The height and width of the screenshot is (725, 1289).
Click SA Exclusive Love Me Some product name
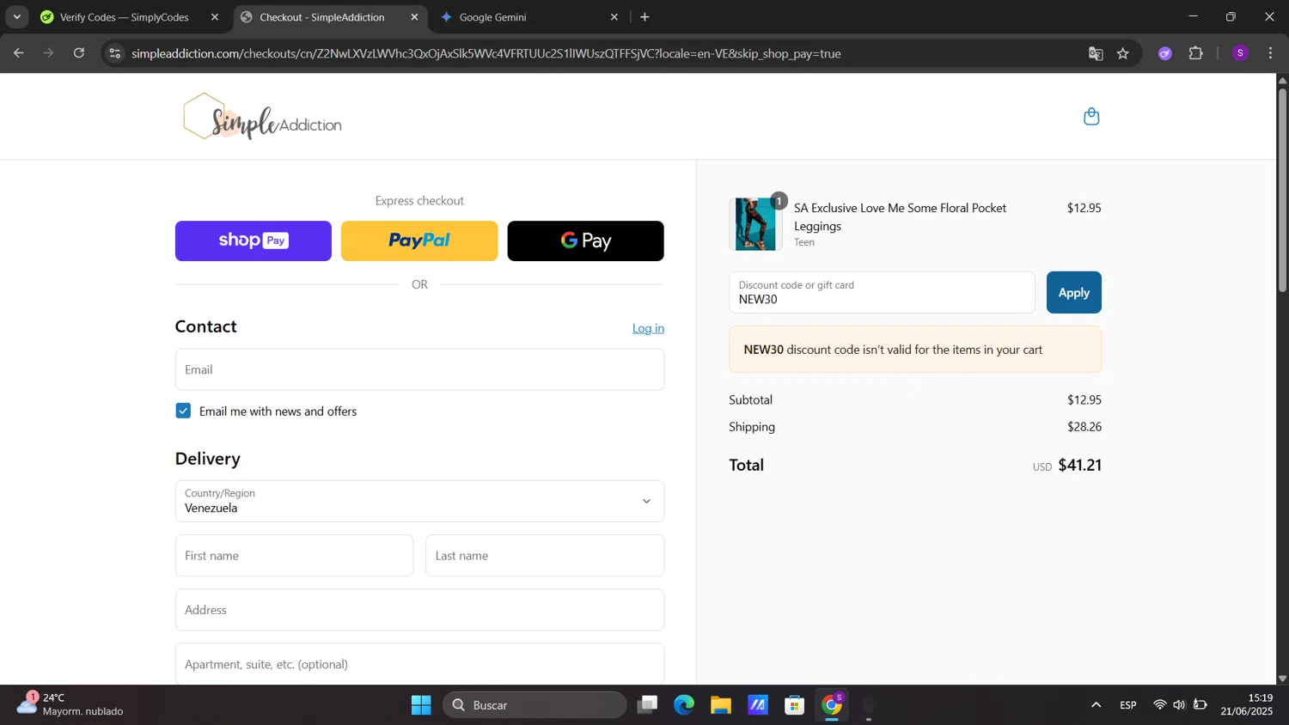coord(900,217)
